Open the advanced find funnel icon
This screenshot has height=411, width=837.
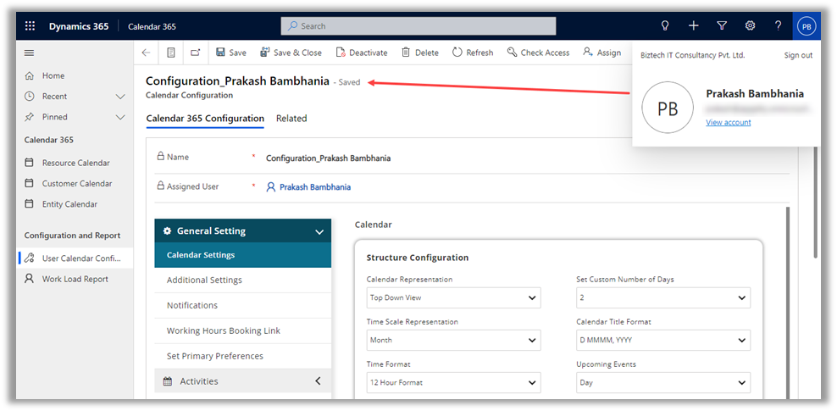(722, 26)
